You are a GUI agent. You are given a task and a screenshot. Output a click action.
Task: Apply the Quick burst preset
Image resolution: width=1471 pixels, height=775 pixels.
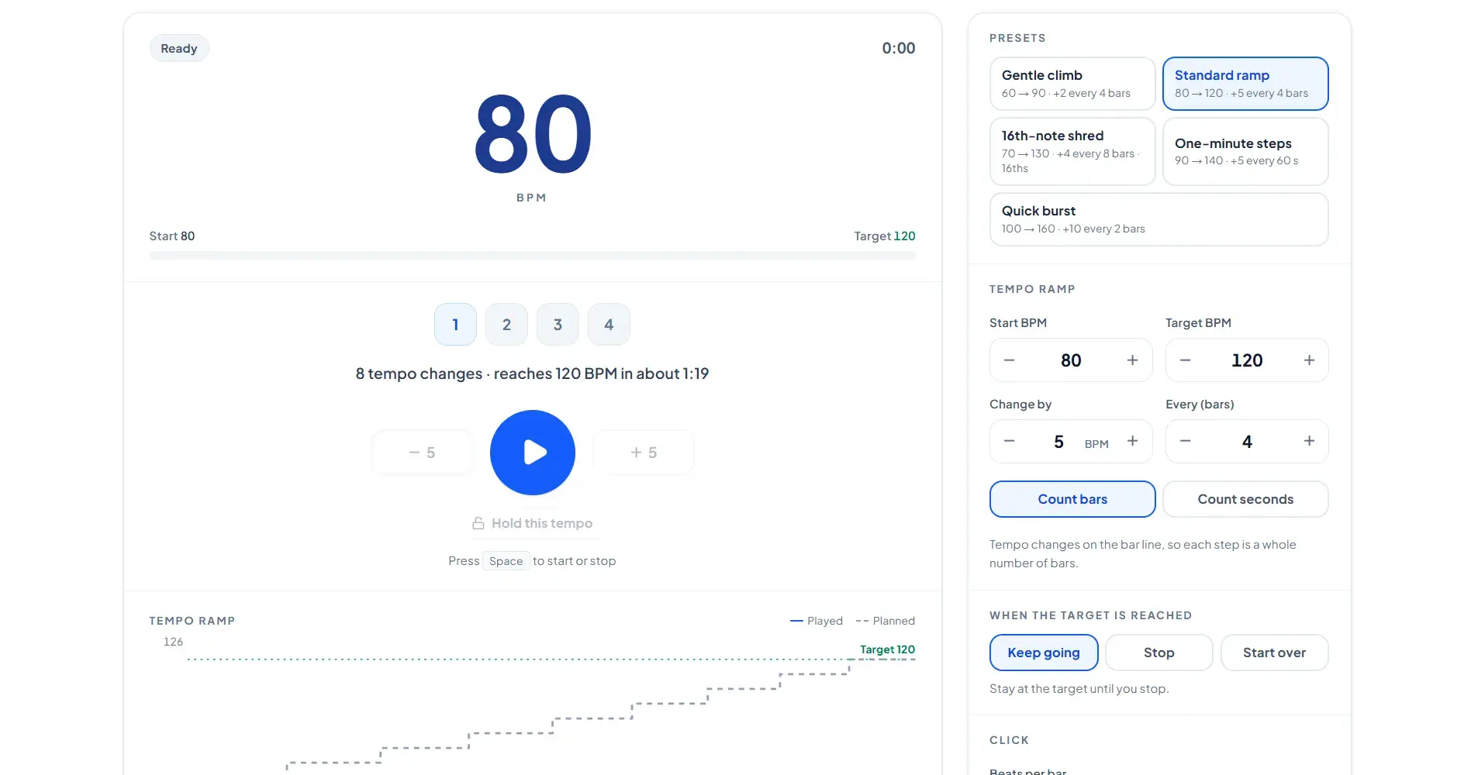pos(1158,219)
